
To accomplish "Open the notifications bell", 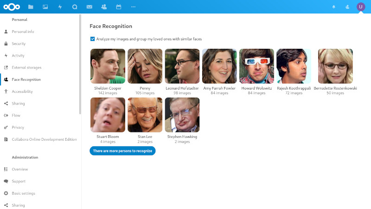I will tap(333, 7).
